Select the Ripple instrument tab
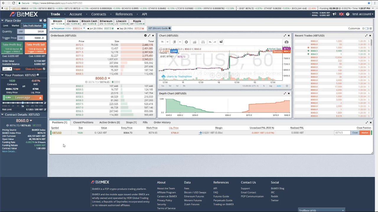This screenshot has width=378, height=212. pyautogui.click(x=137, y=22)
